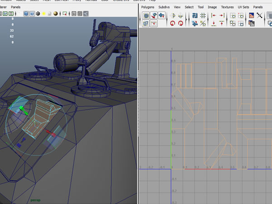Open the Tool menu

coord(200,7)
